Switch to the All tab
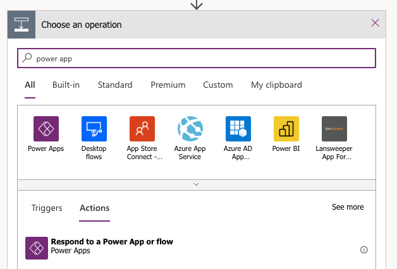 [30, 85]
